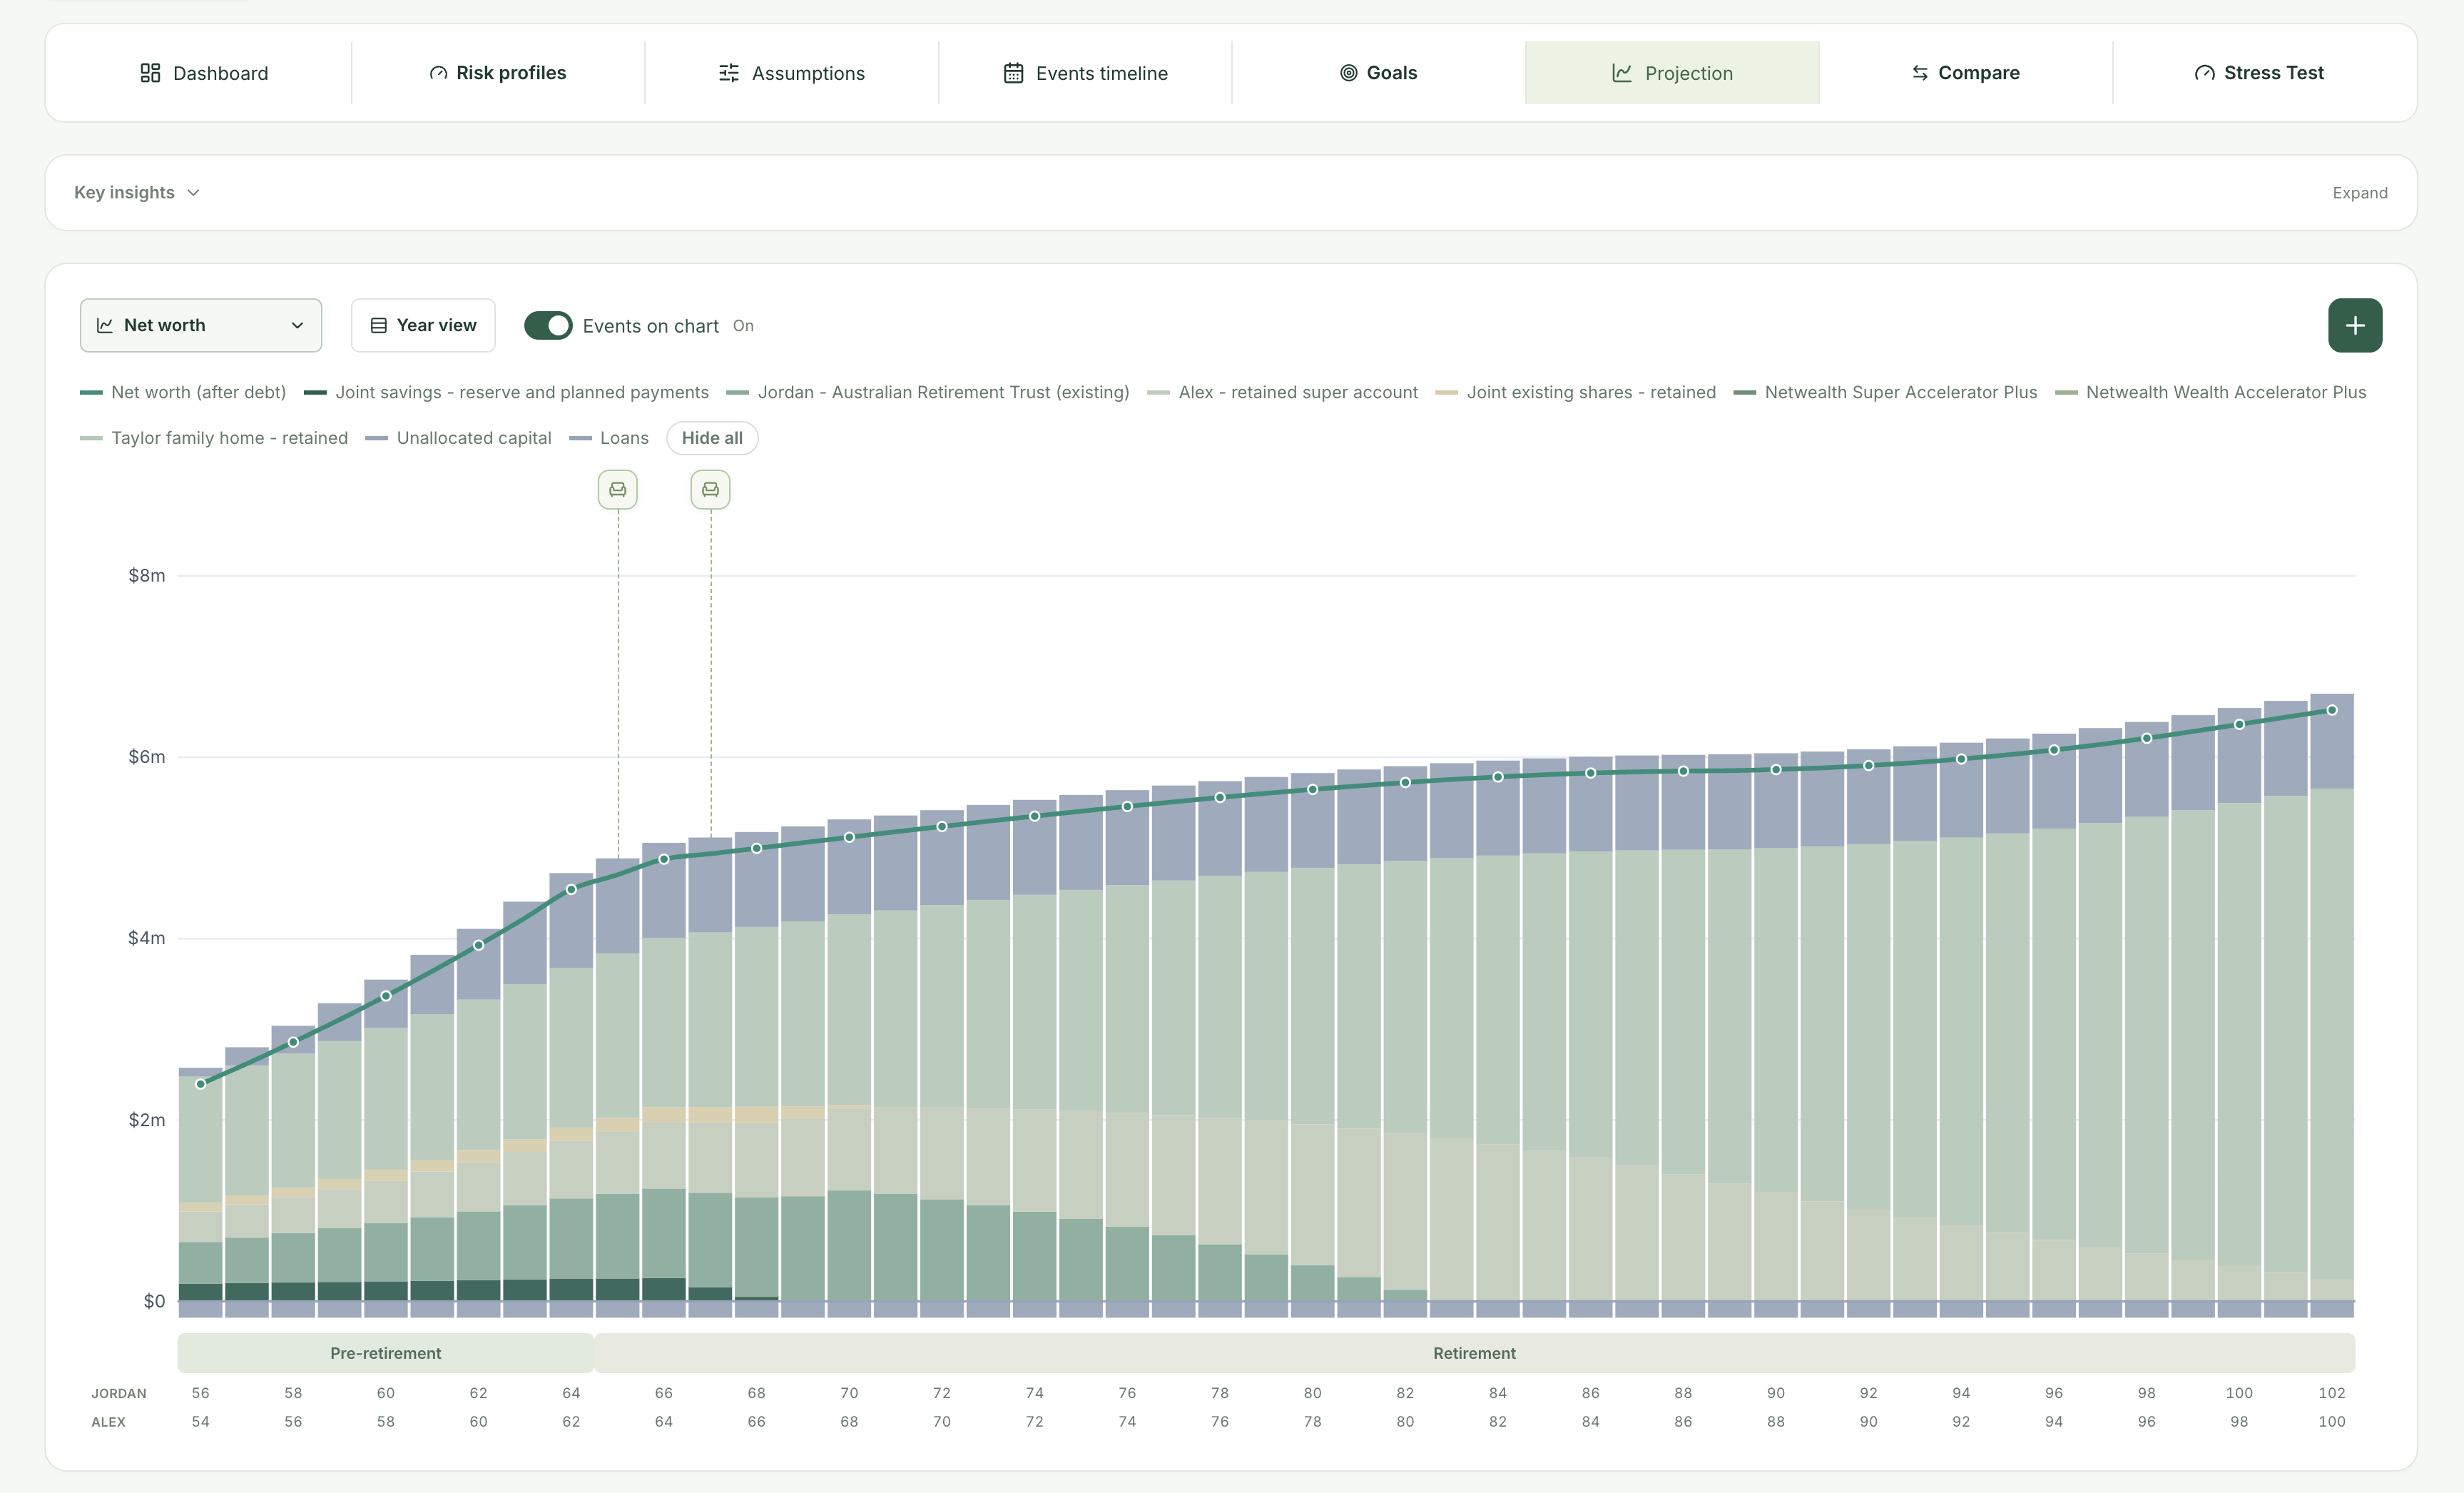The image size is (2464, 1493).
Task: Toggle Unallocated capital legend item
Action: (458, 438)
